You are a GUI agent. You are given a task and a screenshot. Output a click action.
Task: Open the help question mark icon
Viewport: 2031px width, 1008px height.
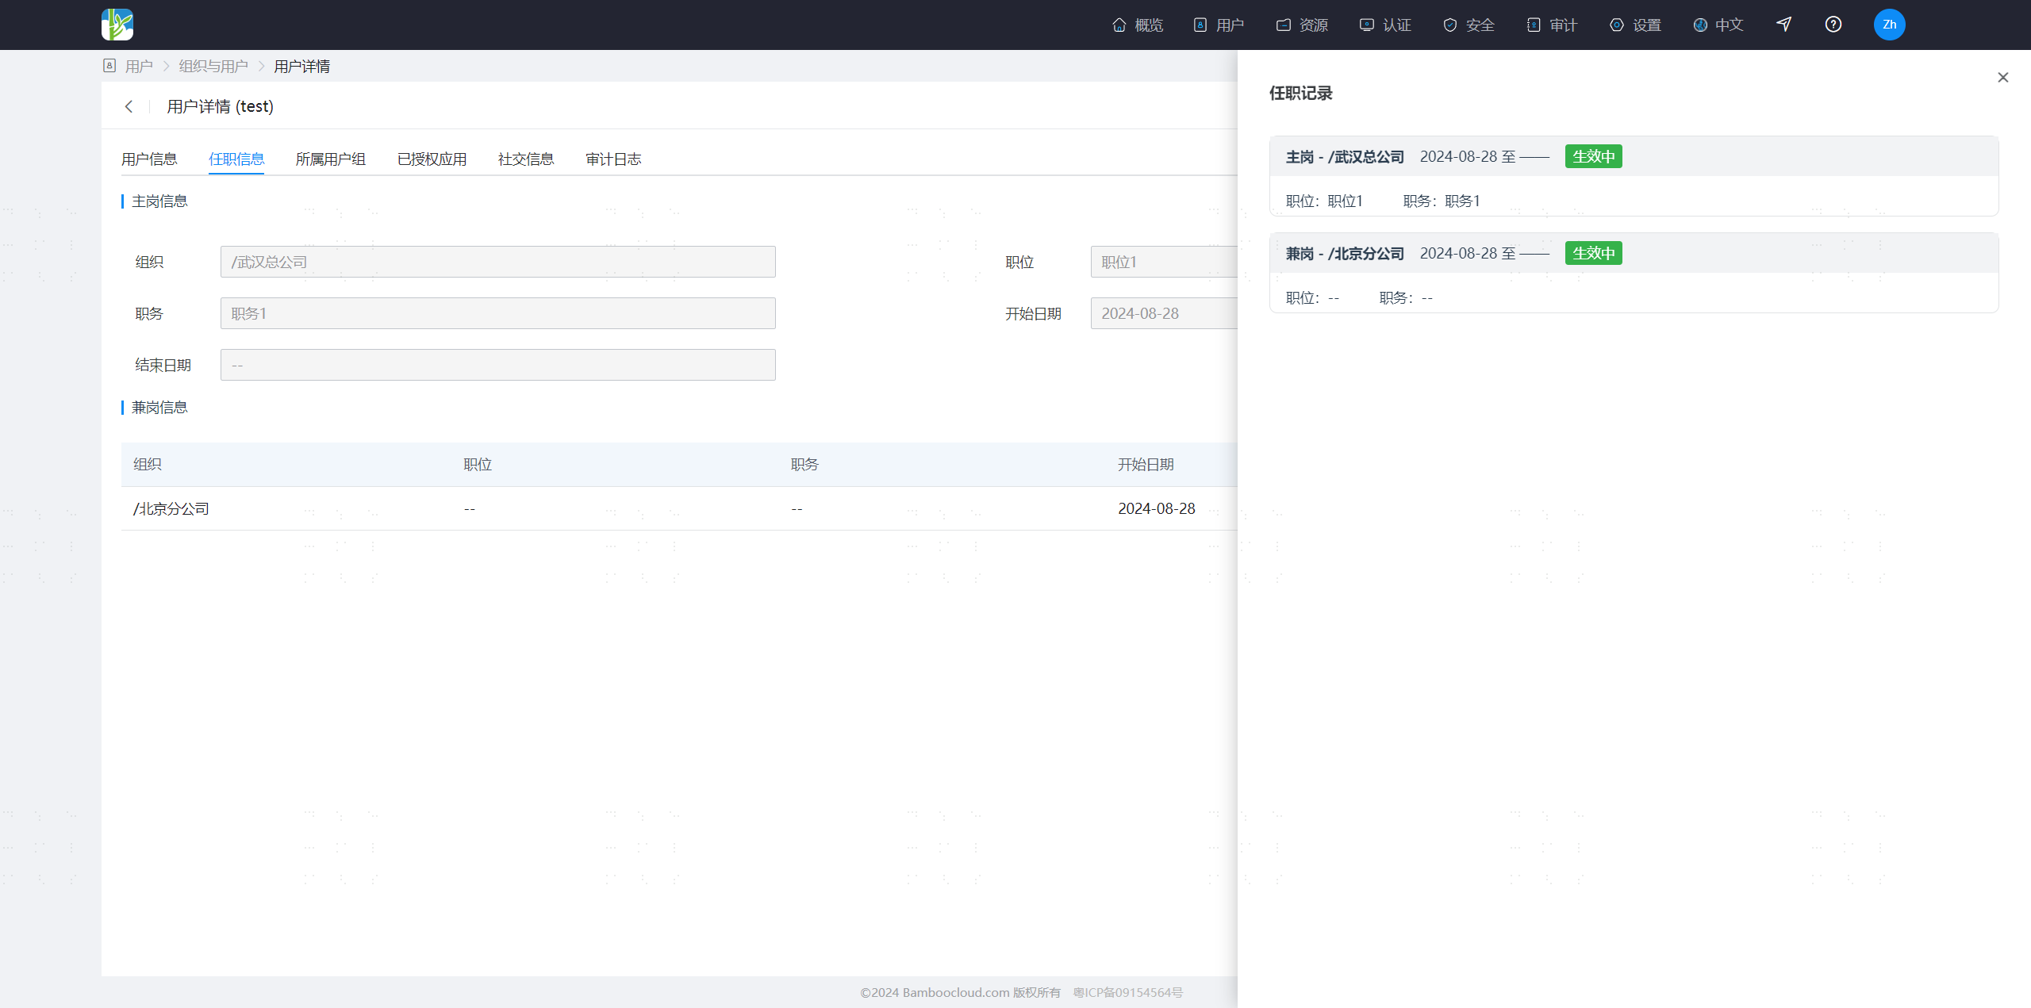click(1833, 25)
